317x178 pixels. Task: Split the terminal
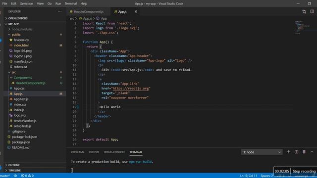(x=296, y=152)
